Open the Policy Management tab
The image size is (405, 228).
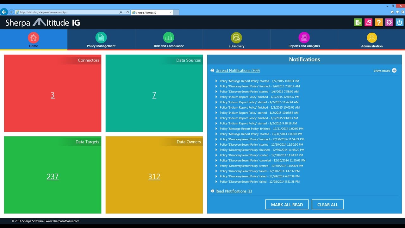101,40
